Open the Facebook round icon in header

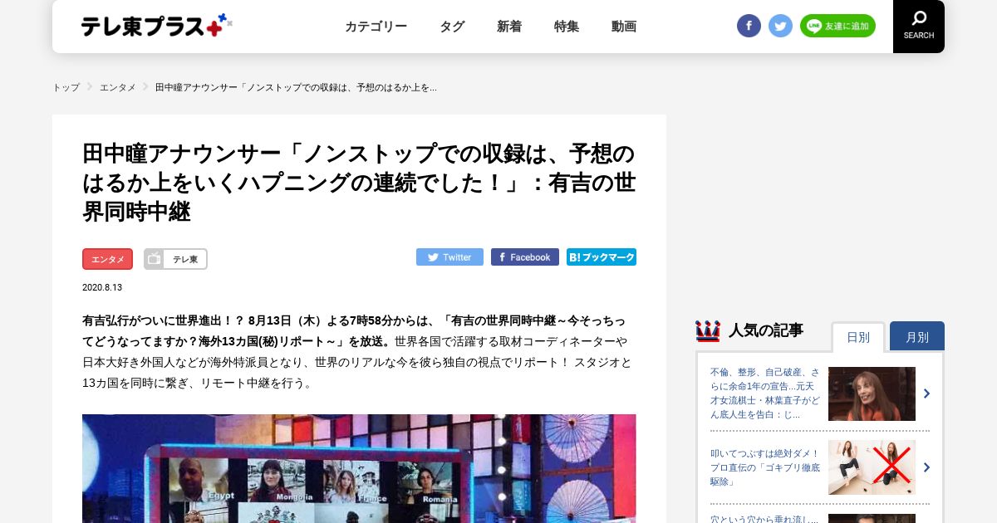749,26
